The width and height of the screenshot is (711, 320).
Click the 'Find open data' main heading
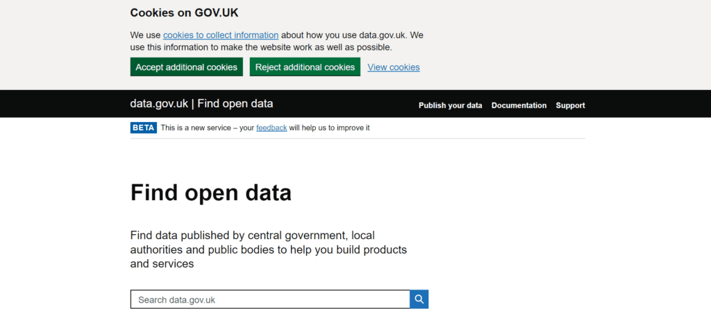(211, 193)
